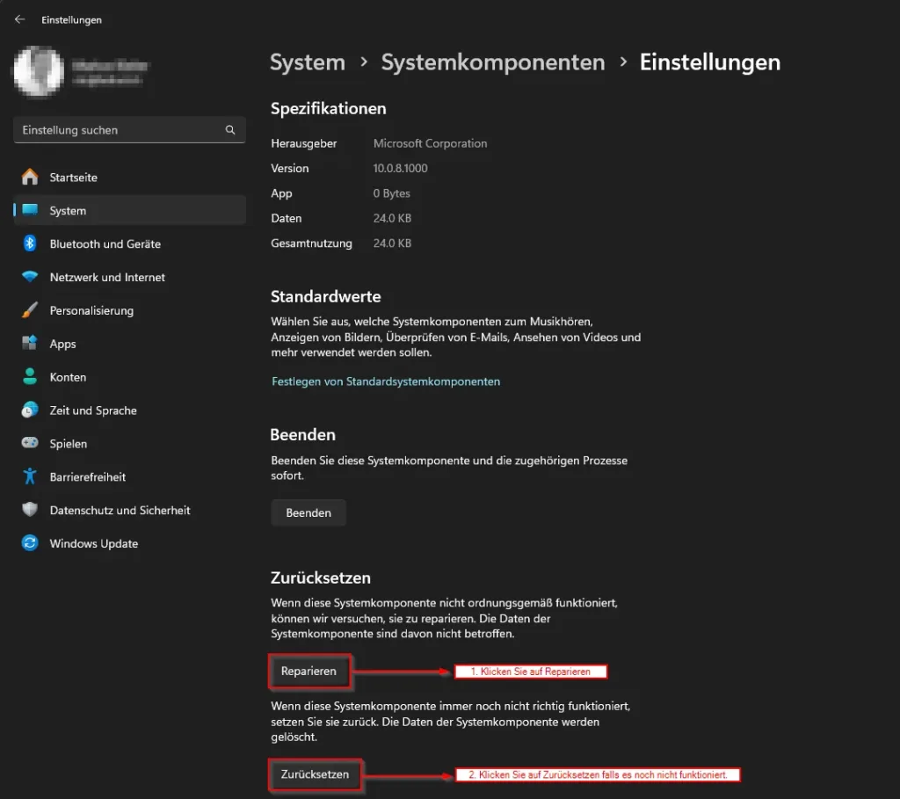Open Spielen settings in sidebar
The width and height of the screenshot is (900, 799).
pyautogui.click(x=30, y=443)
